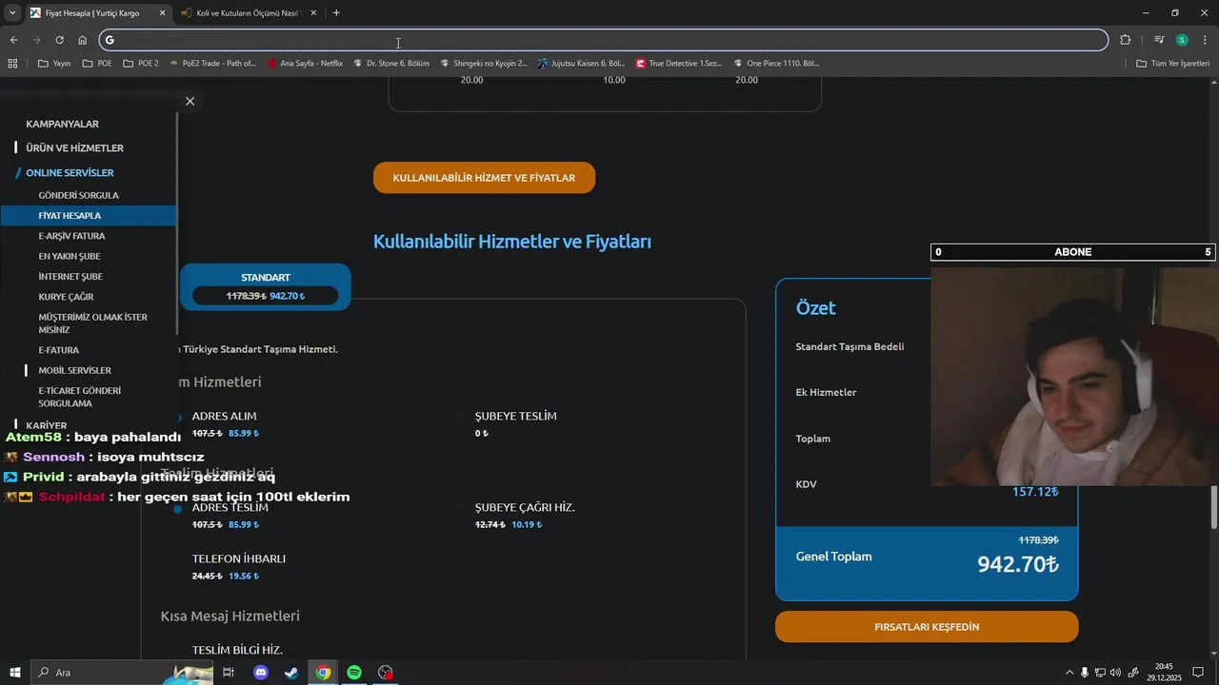Open EN YAKIN ŞUBE menu item

69,256
